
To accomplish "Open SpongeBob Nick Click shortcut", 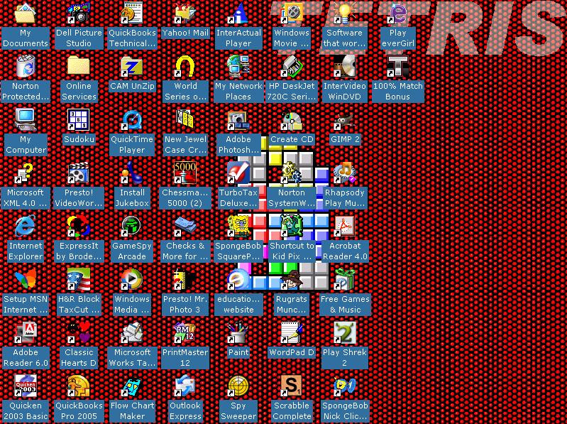I will (345, 386).
